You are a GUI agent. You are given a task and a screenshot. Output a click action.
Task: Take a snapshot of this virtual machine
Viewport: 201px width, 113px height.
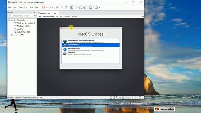click(57, 7)
